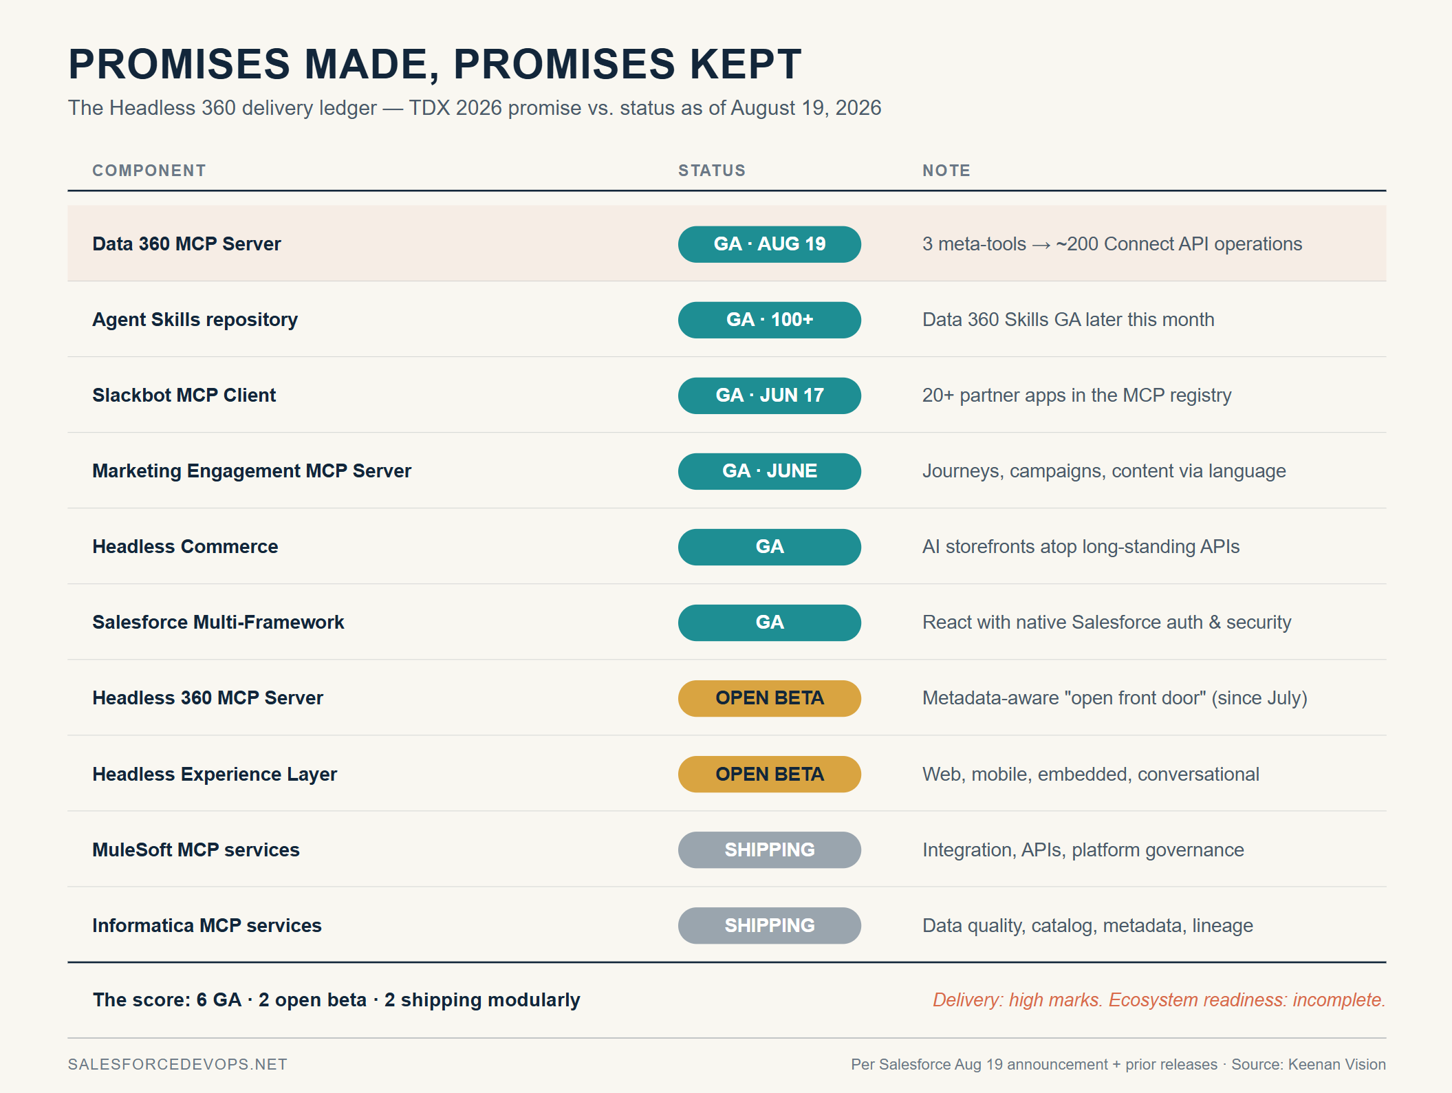This screenshot has width=1452, height=1093.
Task: Click the NOTE column header
Action: pos(946,171)
